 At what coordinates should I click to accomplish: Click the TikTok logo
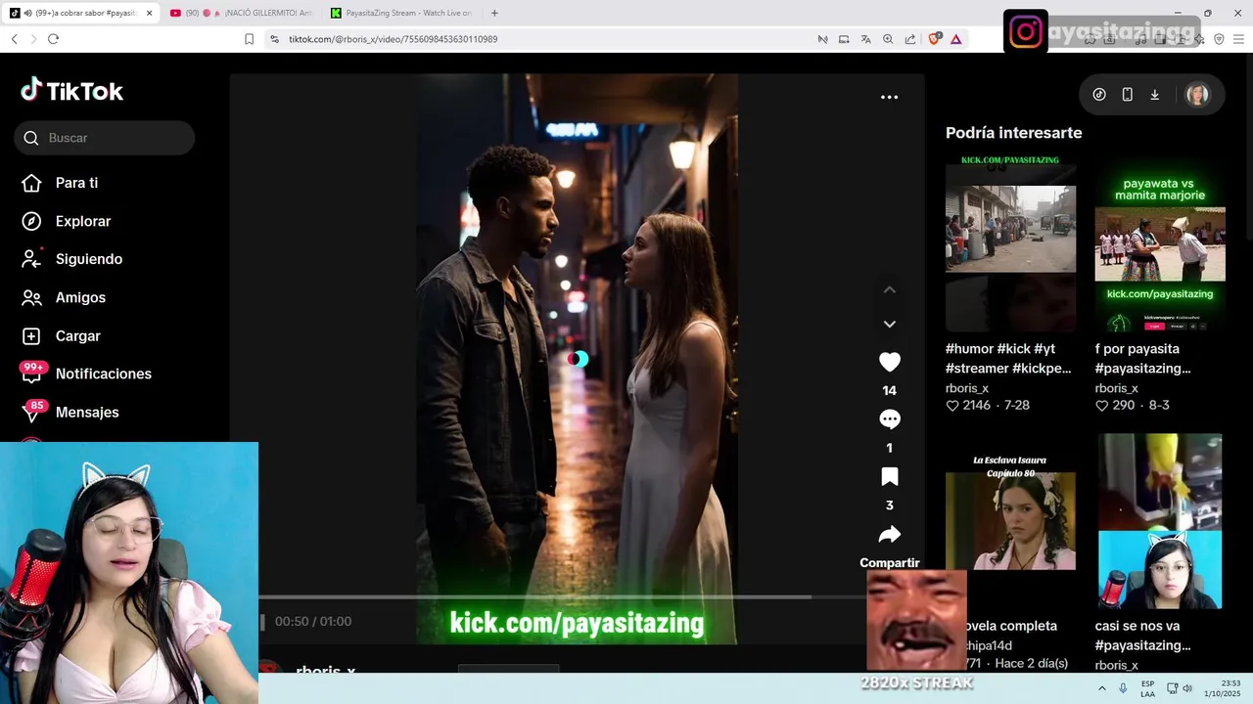(x=72, y=91)
